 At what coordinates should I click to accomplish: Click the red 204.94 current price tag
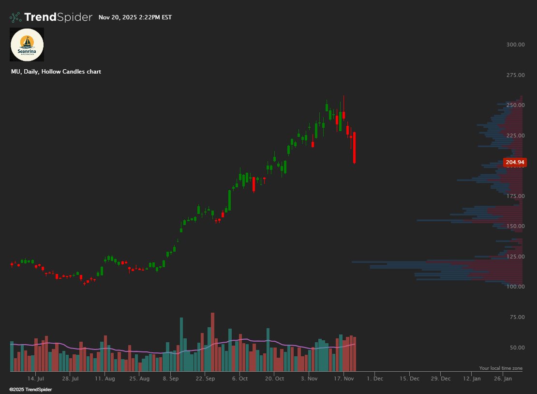point(515,162)
